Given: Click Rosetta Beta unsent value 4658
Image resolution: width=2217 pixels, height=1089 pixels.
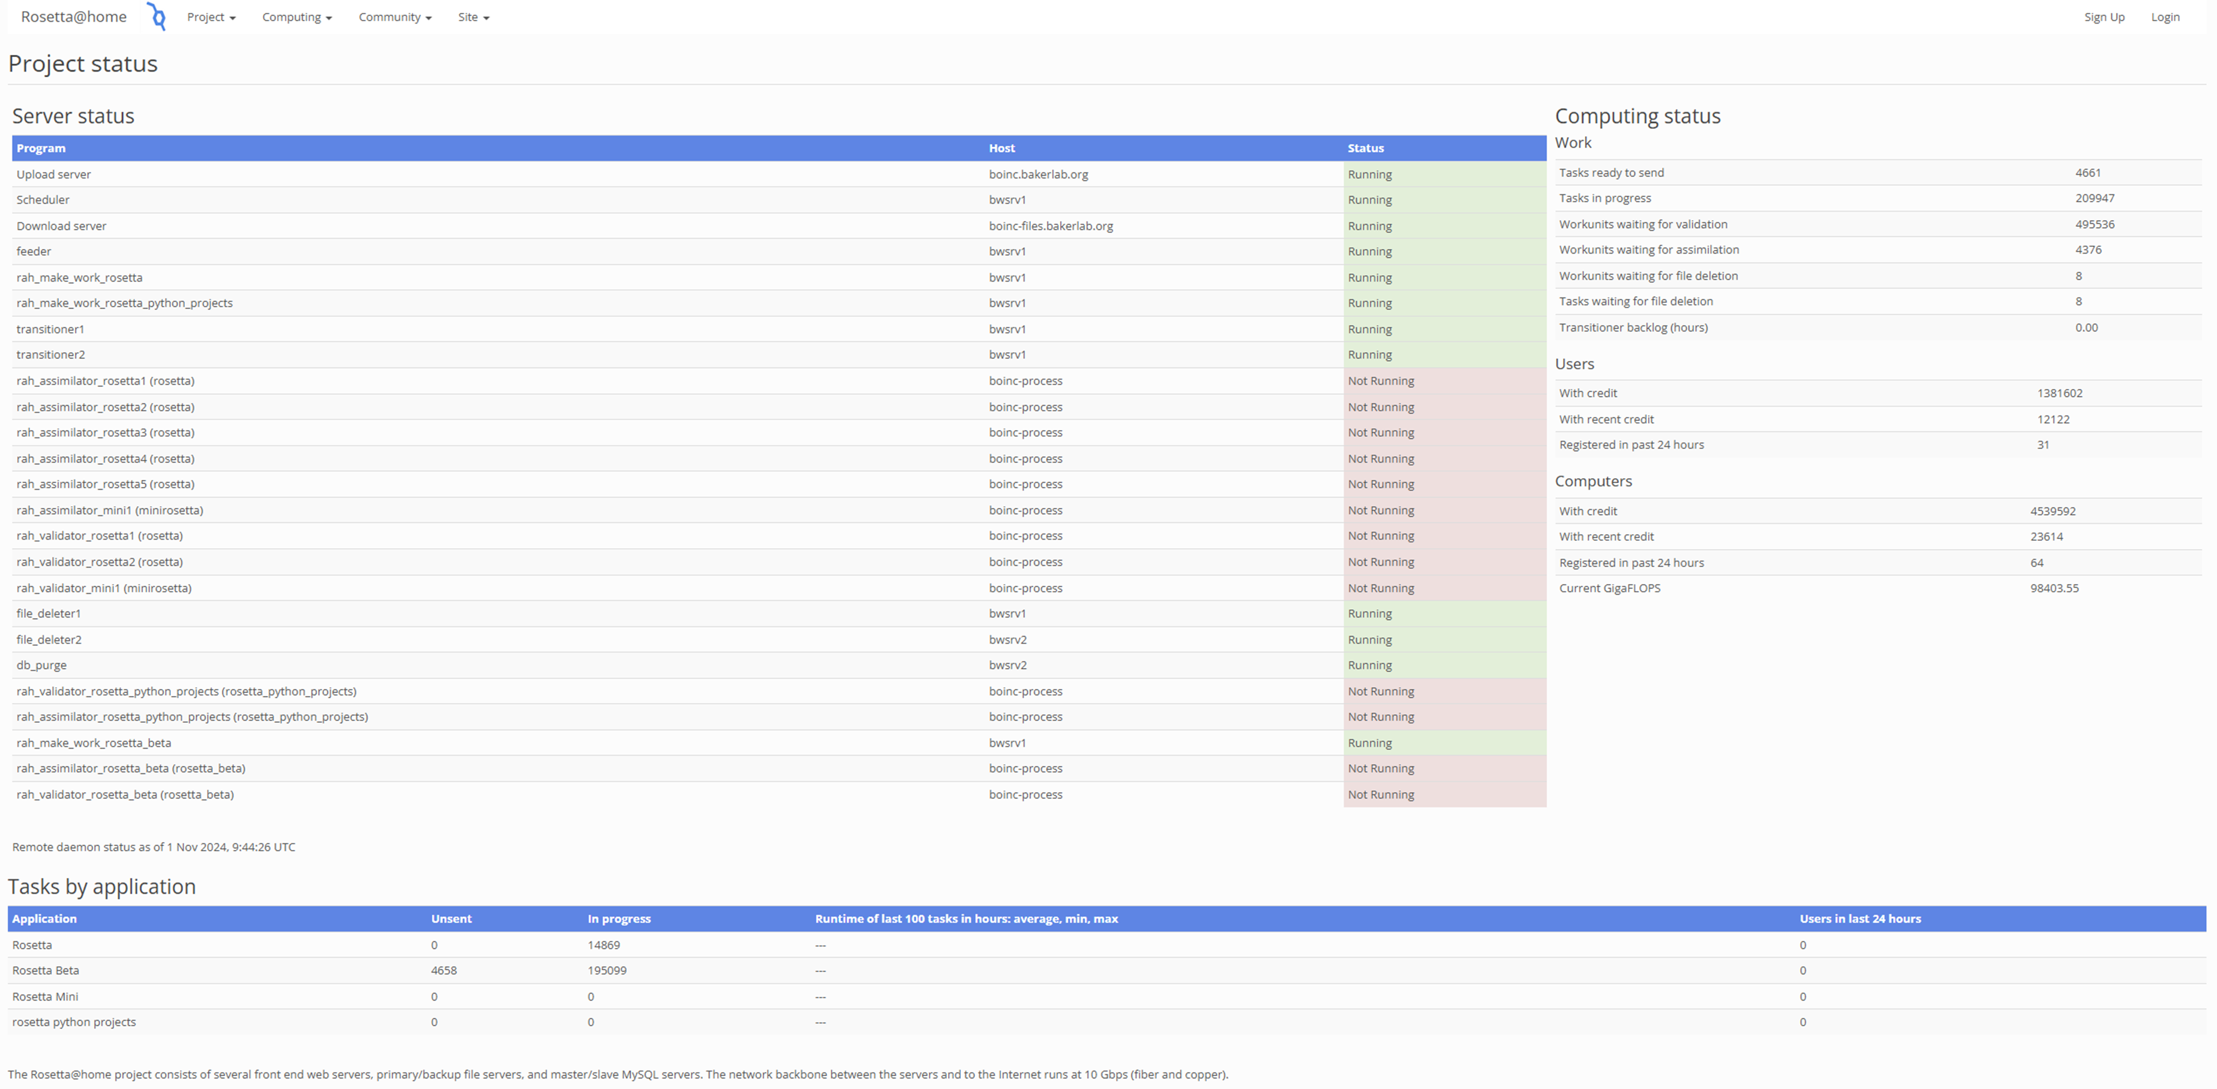Looking at the screenshot, I should tap(443, 970).
